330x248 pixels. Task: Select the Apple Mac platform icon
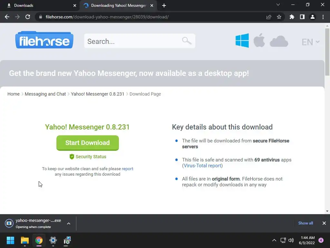coord(259,40)
